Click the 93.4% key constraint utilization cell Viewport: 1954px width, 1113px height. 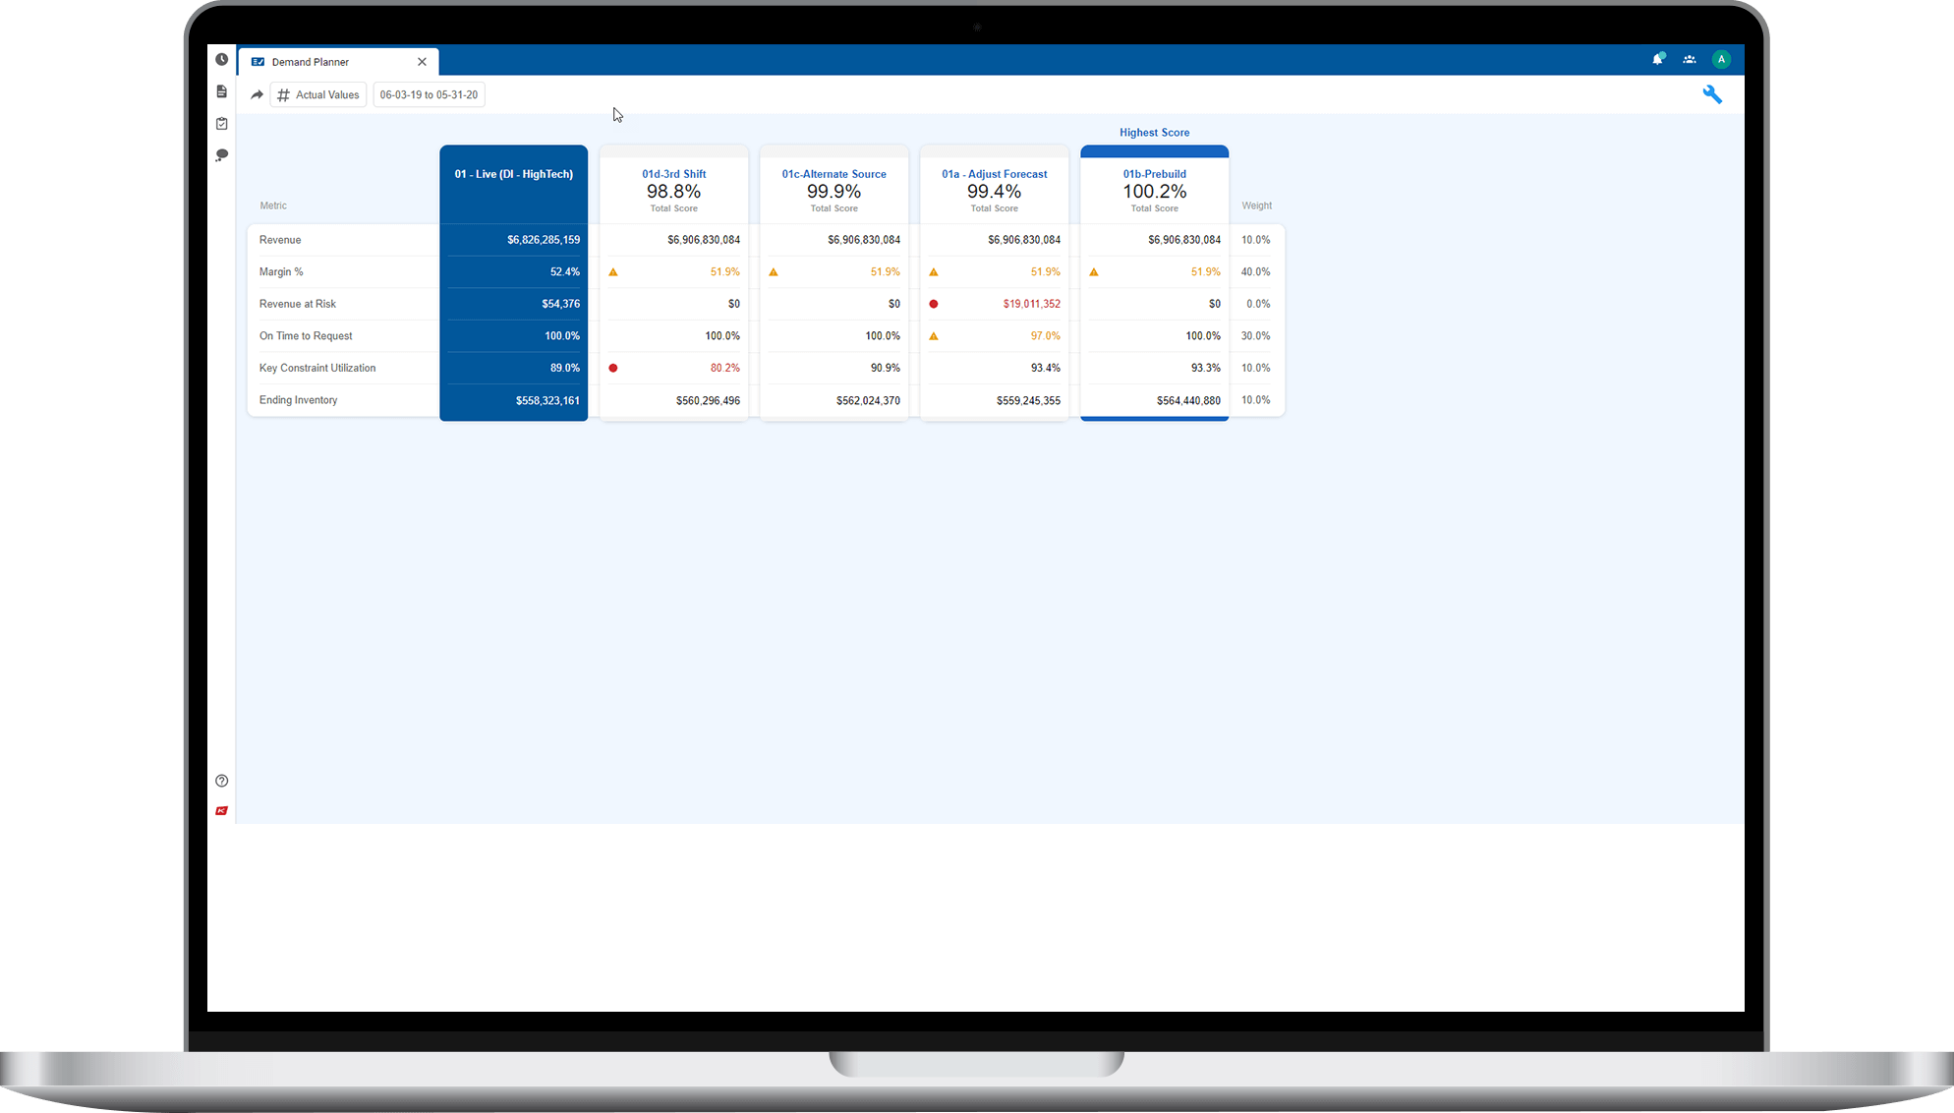tap(1046, 368)
